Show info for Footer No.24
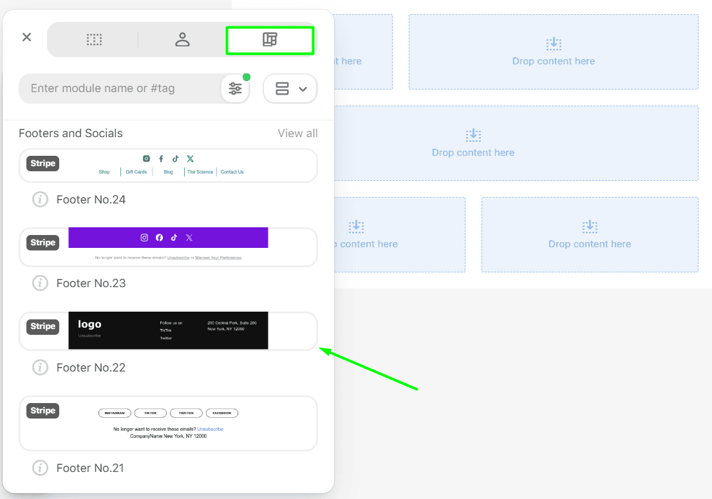 pos(40,200)
